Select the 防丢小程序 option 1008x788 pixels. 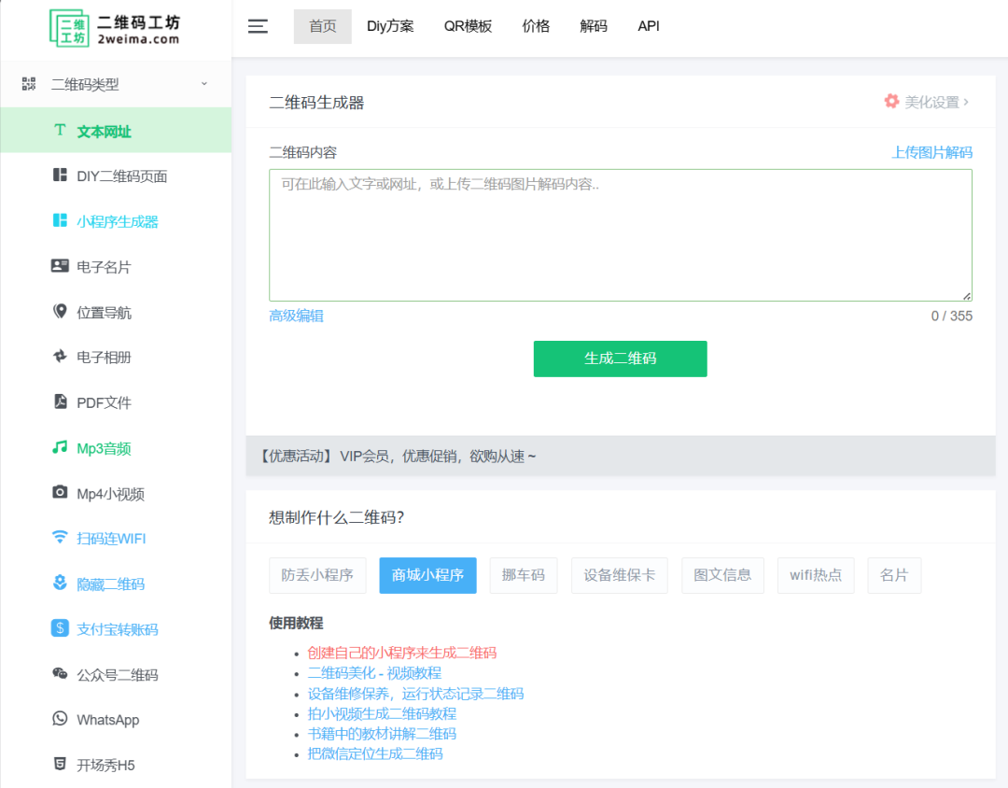(x=317, y=575)
